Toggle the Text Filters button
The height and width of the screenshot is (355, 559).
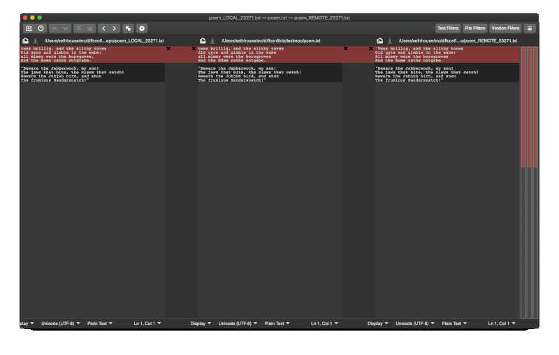pyautogui.click(x=448, y=29)
